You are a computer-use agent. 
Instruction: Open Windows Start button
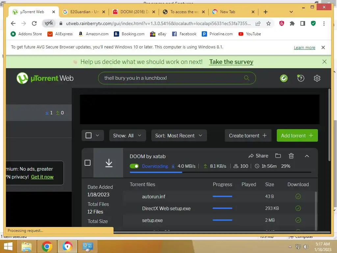tap(8, 246)
